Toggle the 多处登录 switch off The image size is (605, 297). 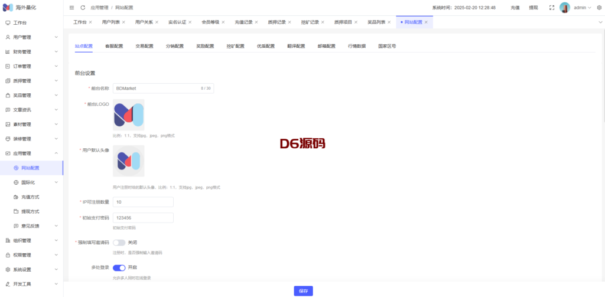(119, 267)
